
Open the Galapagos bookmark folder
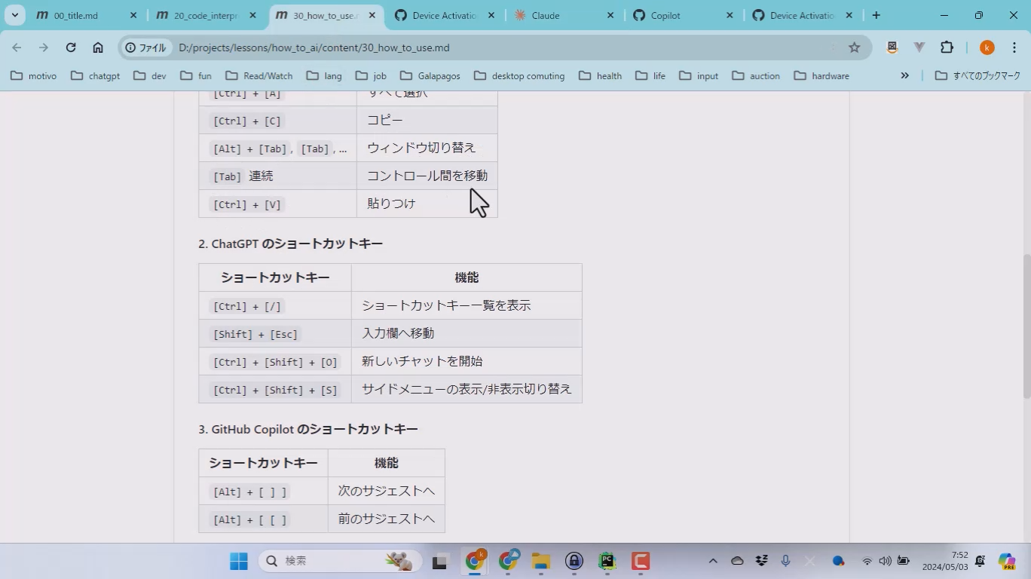(x=430, y=75)
